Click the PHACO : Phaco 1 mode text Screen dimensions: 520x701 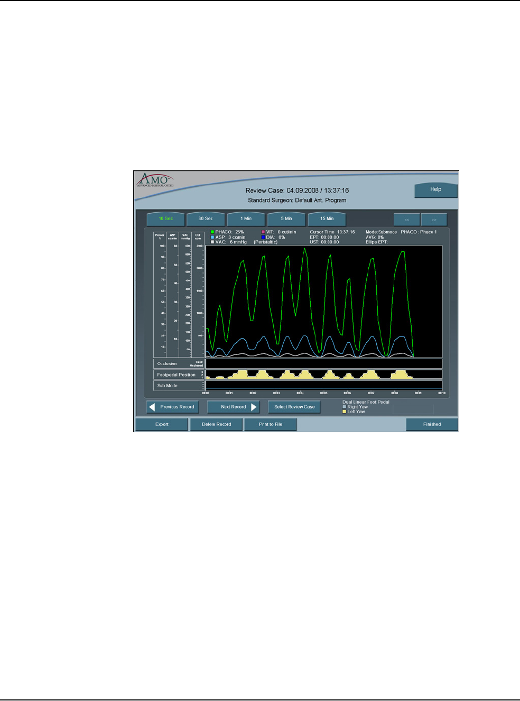coord(419,232)
